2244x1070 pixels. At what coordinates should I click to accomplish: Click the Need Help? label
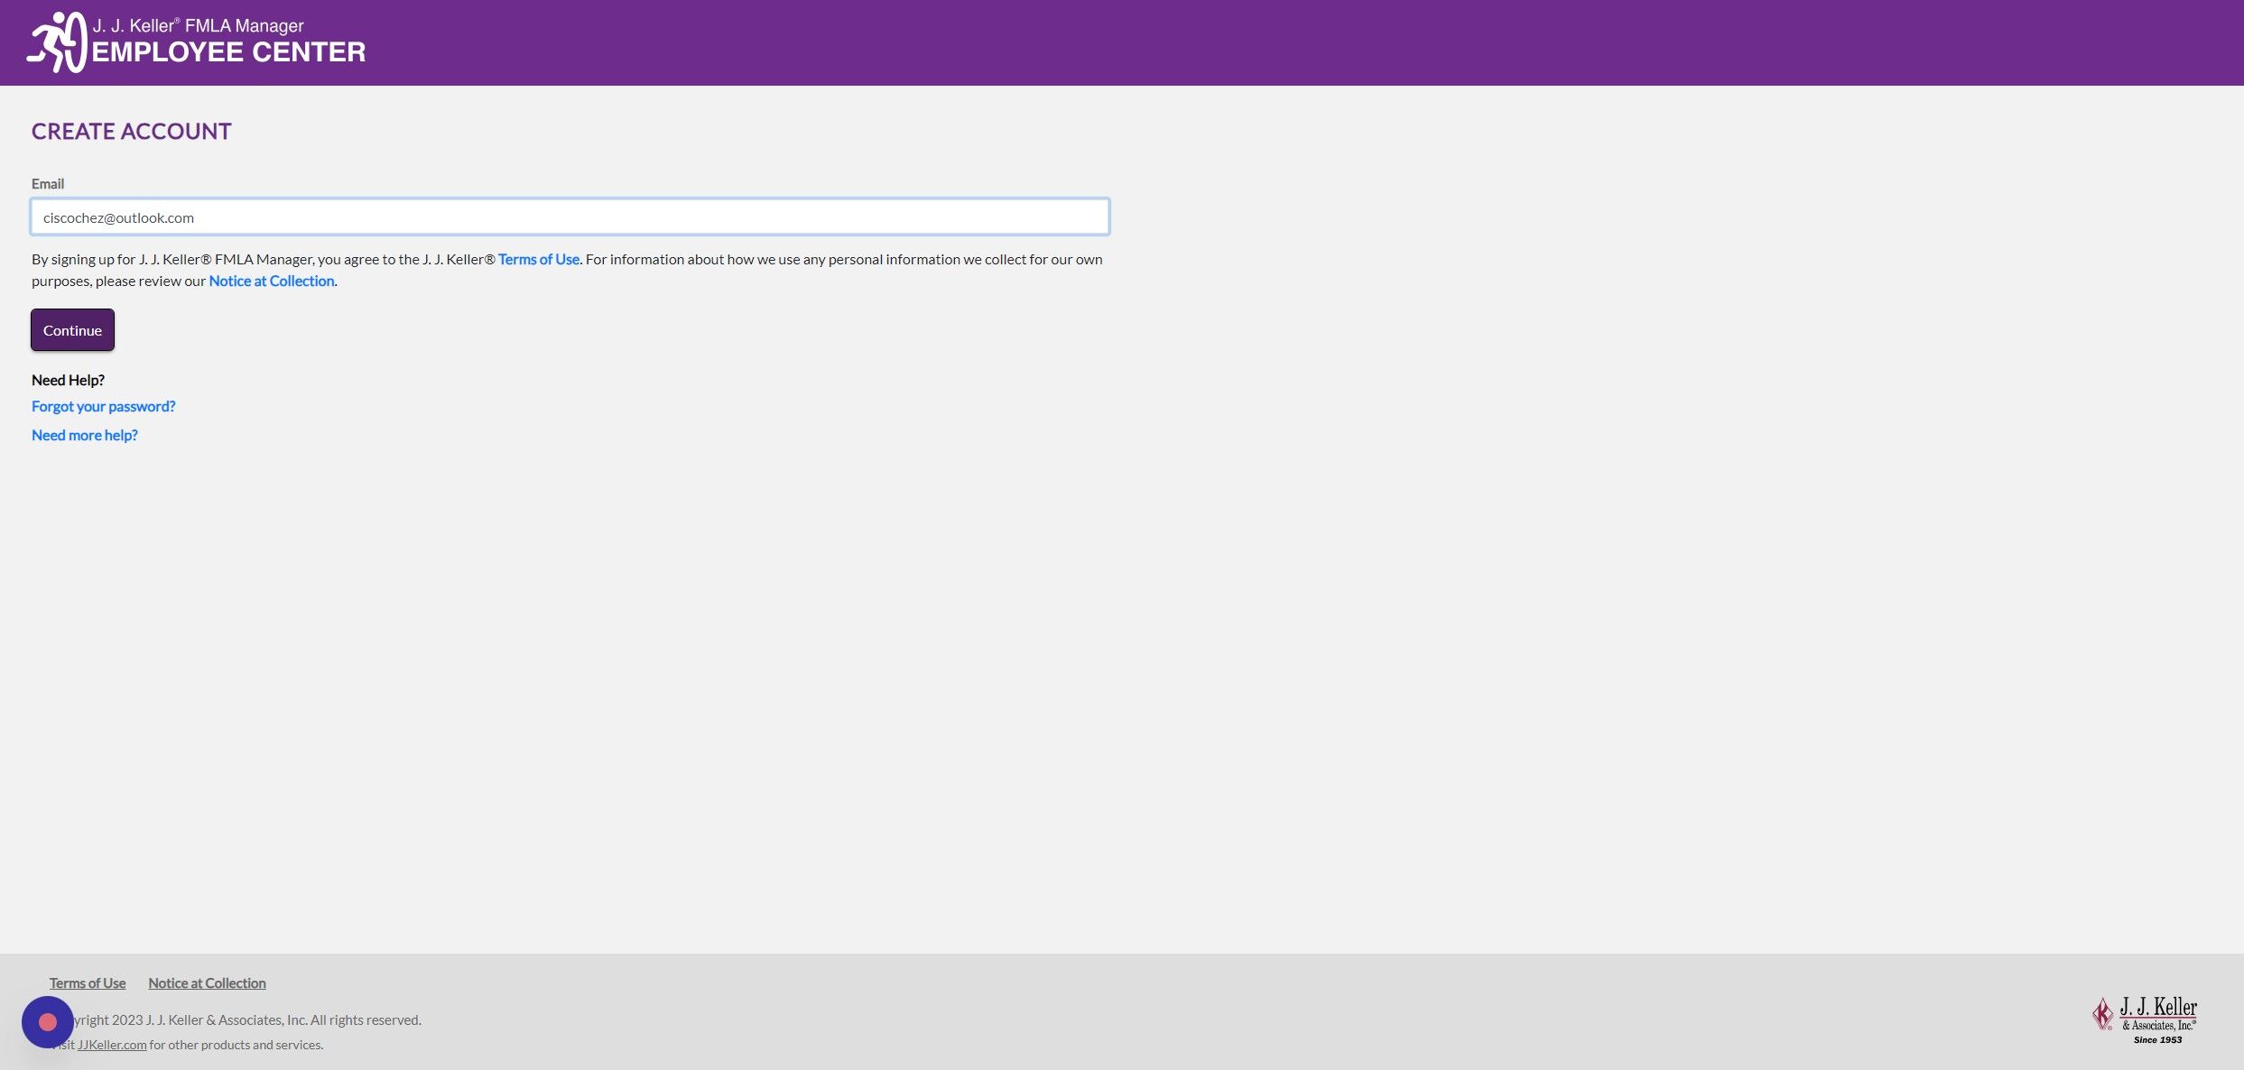pos(68,380)
